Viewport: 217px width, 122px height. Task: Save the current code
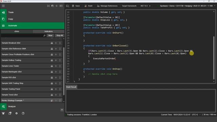76,6
